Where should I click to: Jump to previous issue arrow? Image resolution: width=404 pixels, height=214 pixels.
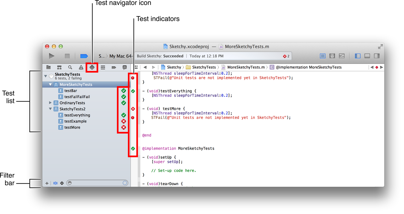(x=372, y=67)
